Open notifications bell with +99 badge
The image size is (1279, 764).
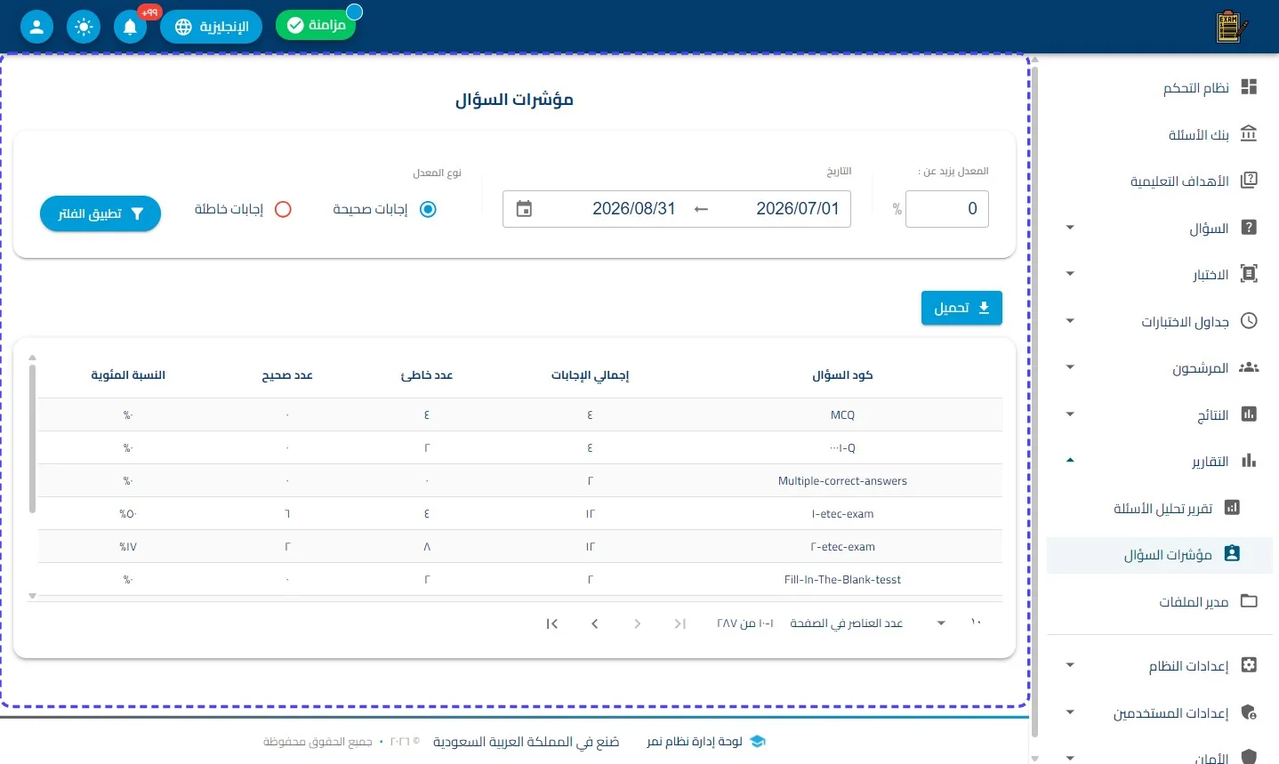pos(130,27)
